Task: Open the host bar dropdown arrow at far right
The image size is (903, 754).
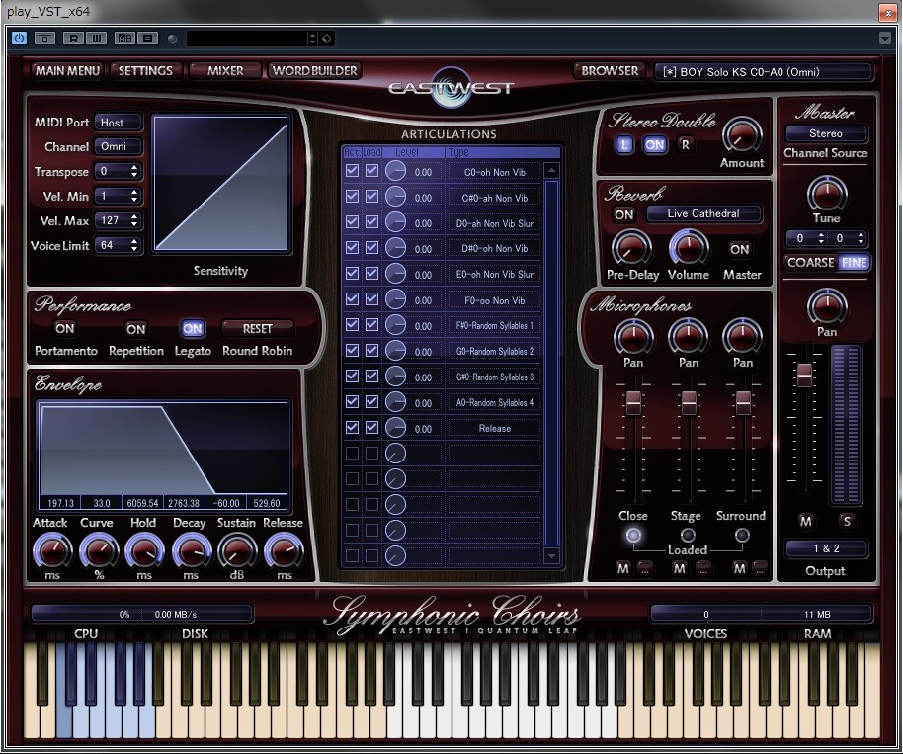Action: [x=885, y=39]
